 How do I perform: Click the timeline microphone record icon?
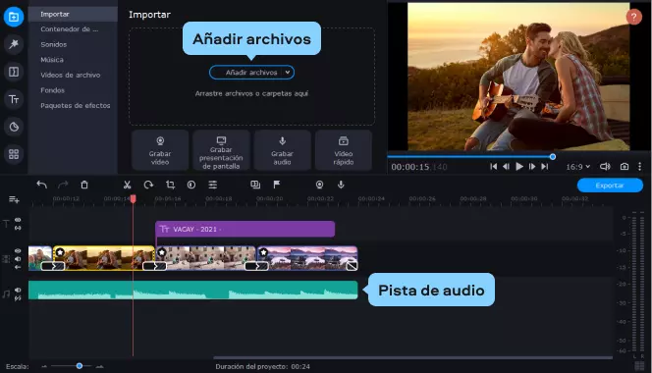pos(341,185)
